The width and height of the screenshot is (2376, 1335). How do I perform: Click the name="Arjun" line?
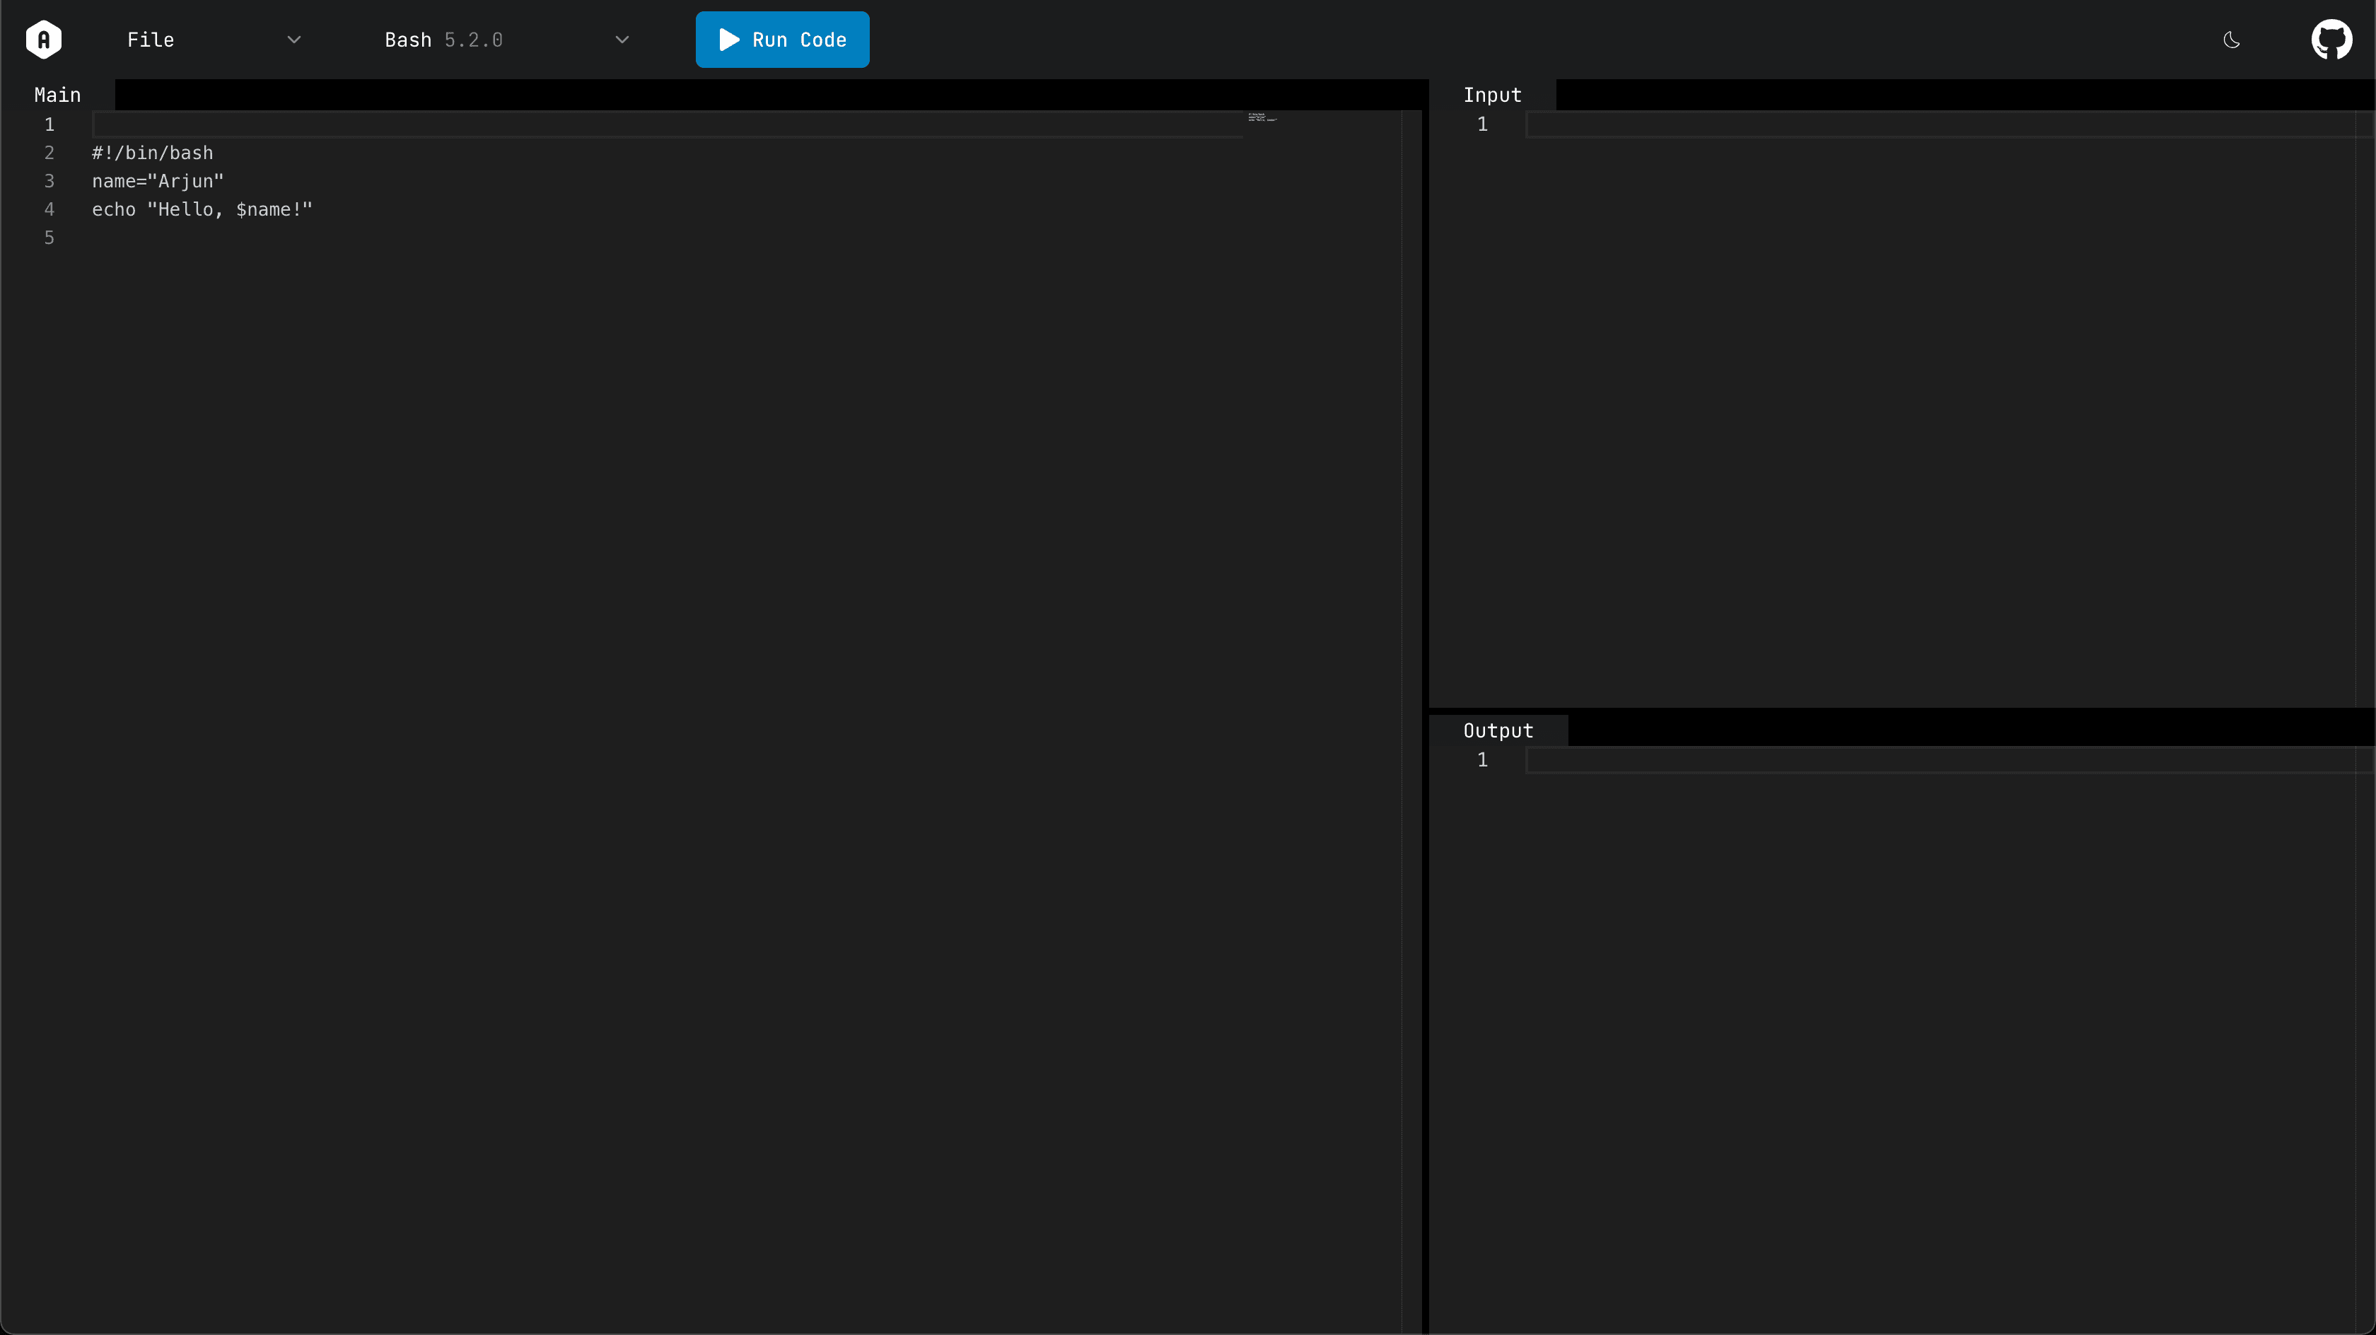(157, 181)
